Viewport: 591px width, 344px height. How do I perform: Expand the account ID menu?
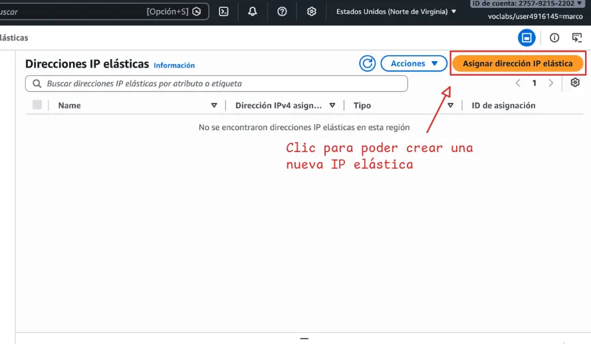click(527, 3)
